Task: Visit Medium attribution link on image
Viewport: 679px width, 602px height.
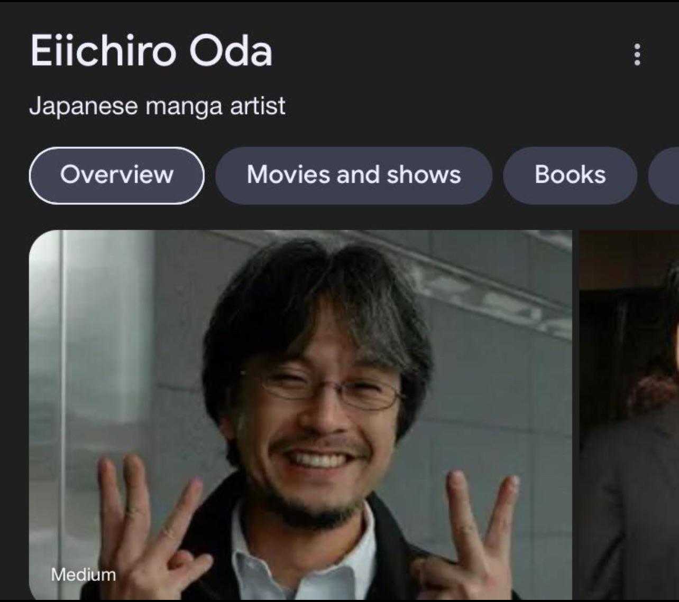Action: [83, 574]
